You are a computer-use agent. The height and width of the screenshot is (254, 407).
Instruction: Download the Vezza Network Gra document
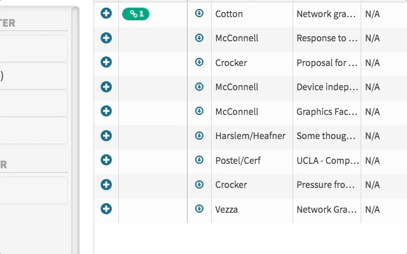tap(199, 209)
